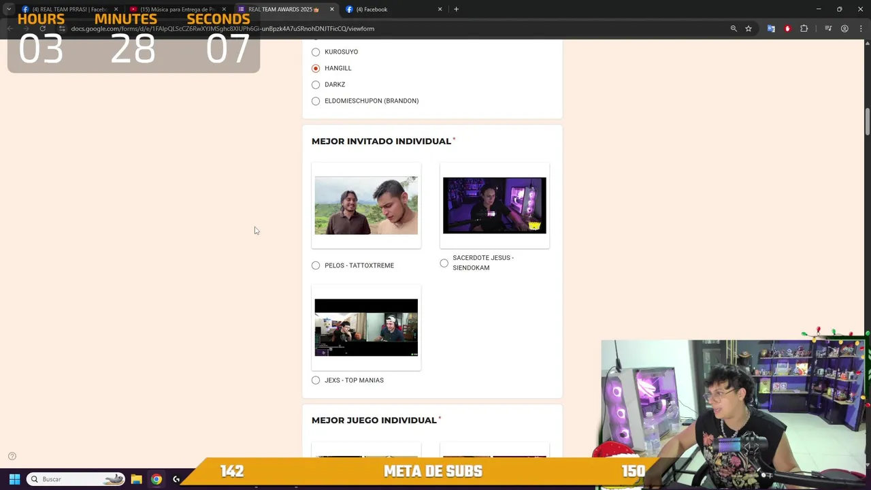The image size is (871, 490).
Task: Click the MEJOR INVITADO INDIVIDUAL heading
Action: tap(381, 141)
